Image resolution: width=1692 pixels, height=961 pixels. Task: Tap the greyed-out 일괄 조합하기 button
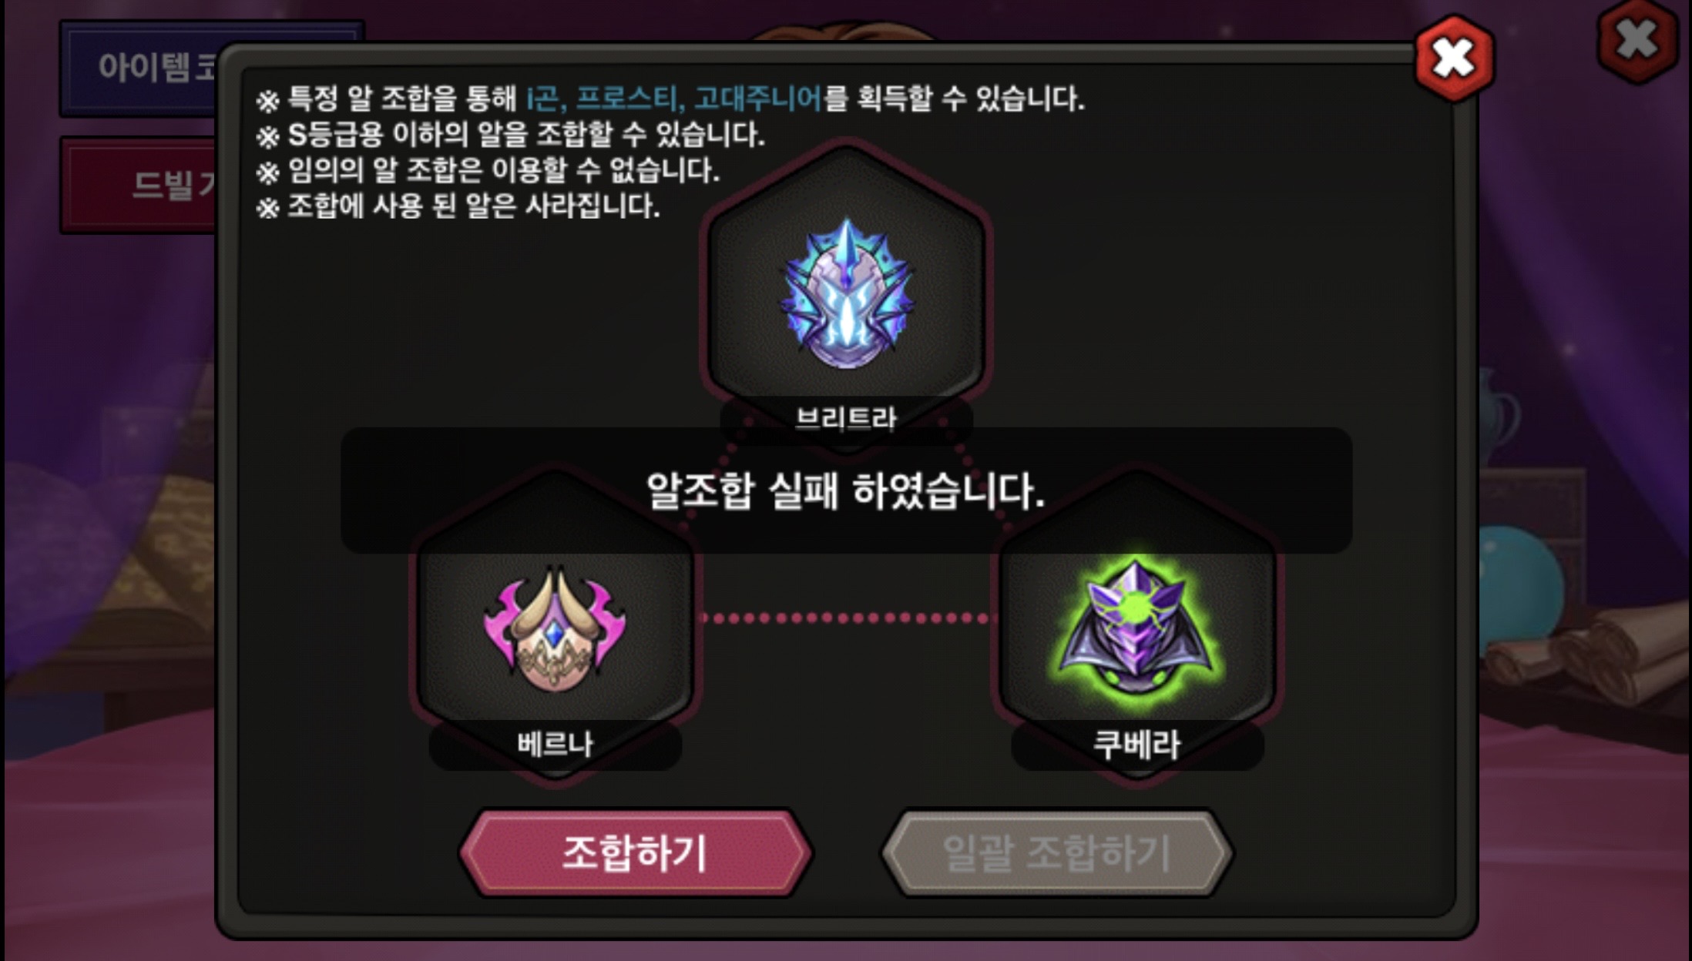pos(1057,853)
